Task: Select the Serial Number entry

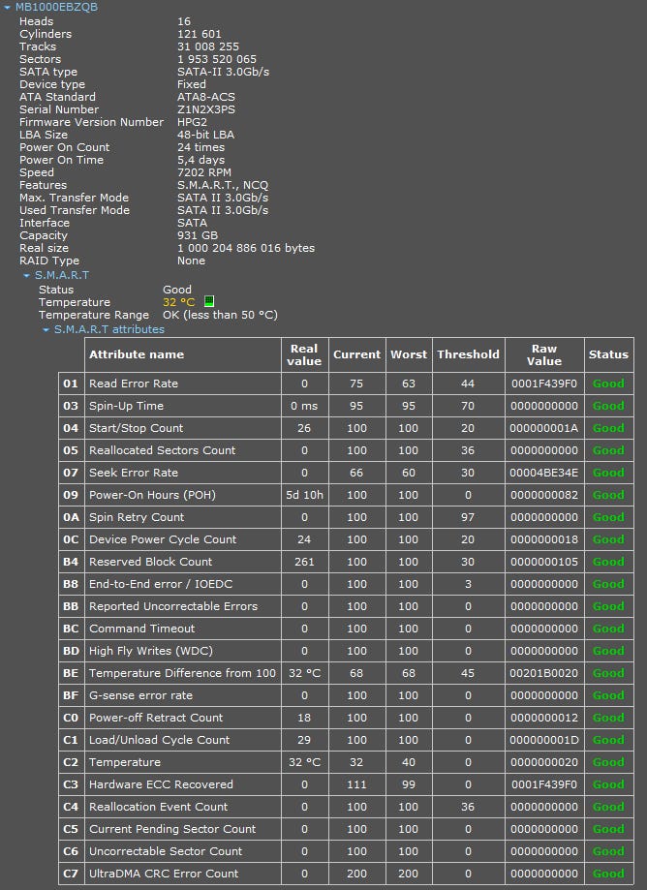Action: click(x=57, y=109)
